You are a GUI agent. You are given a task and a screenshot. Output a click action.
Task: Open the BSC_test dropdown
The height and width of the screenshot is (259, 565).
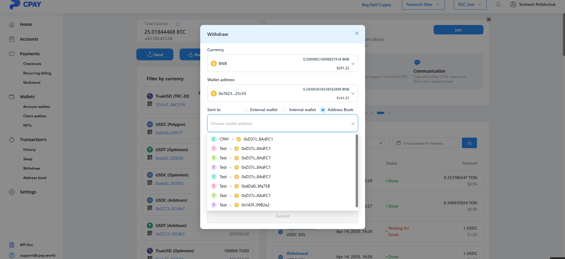click(x=470, y=4)
